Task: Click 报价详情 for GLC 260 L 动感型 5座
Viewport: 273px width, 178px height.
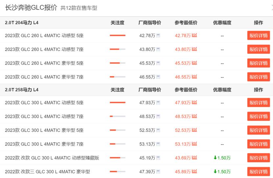Action: coord(259,36)
